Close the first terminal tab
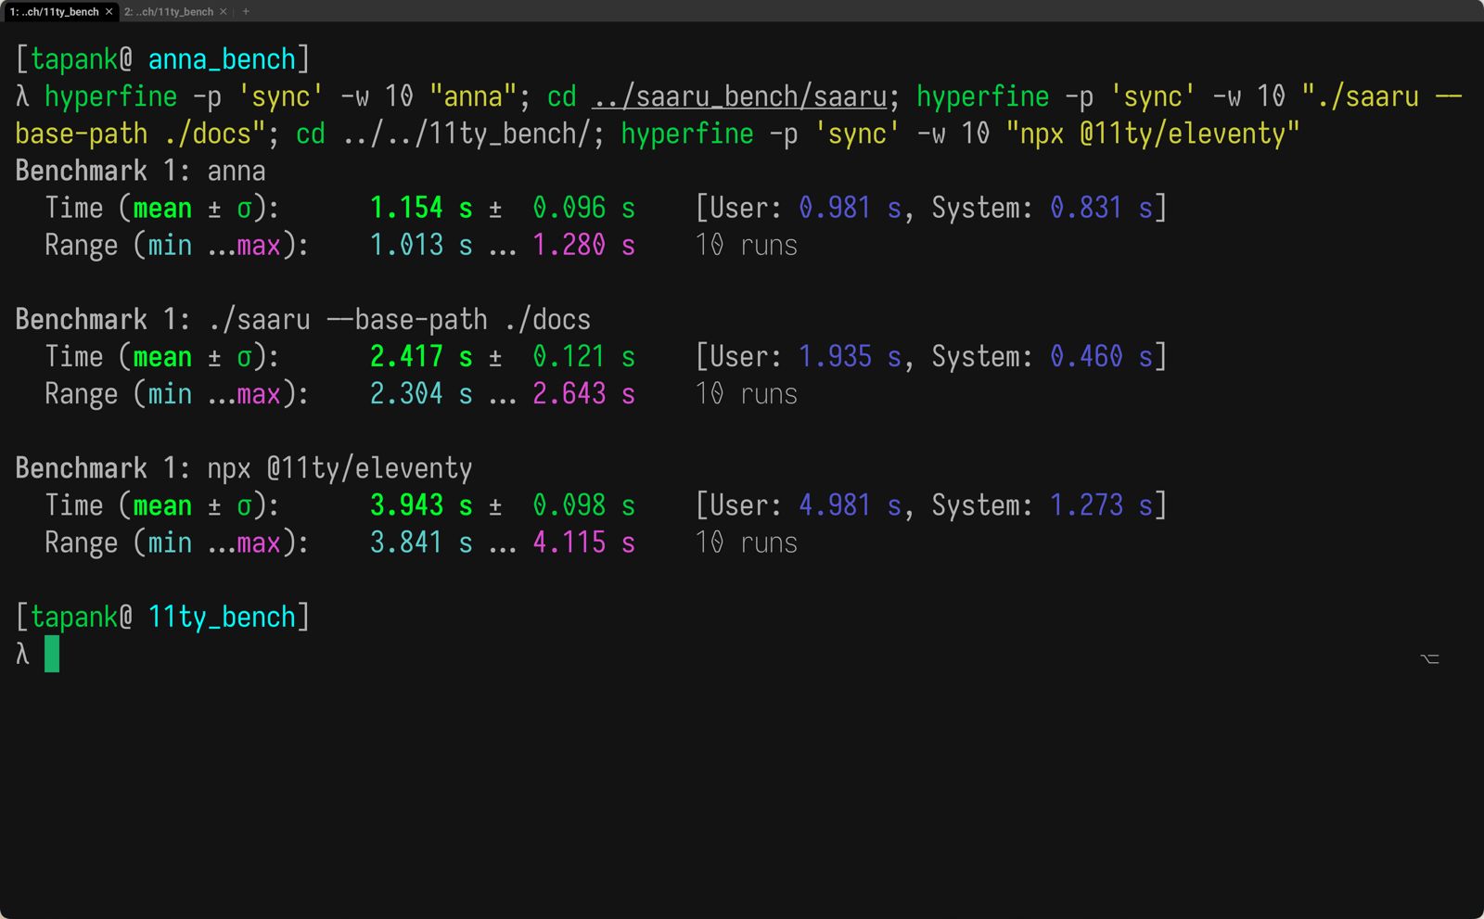The image size is (1484, 919). [x=108, y=12]
